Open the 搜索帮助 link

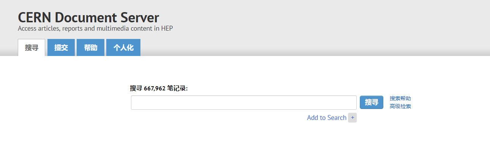pos(400,98)
